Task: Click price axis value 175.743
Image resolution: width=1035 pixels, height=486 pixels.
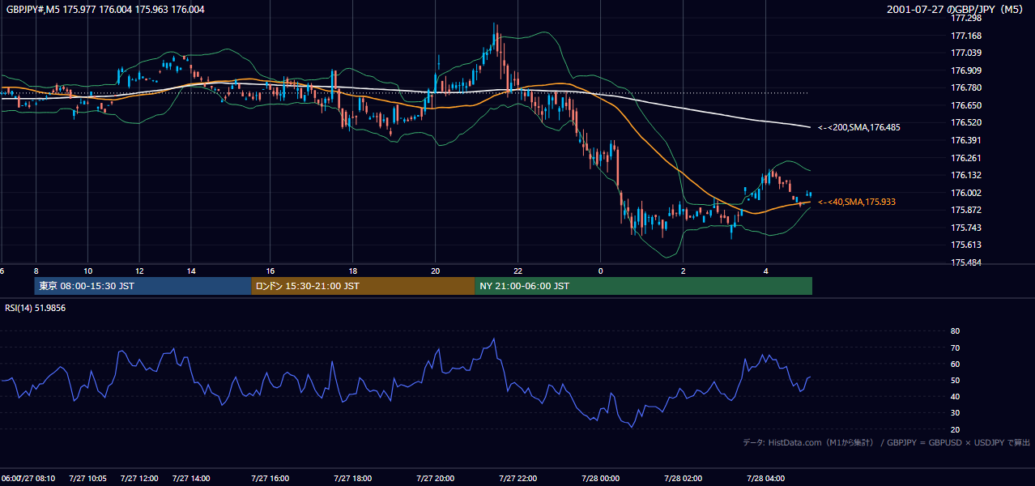Action: [966, 228]
